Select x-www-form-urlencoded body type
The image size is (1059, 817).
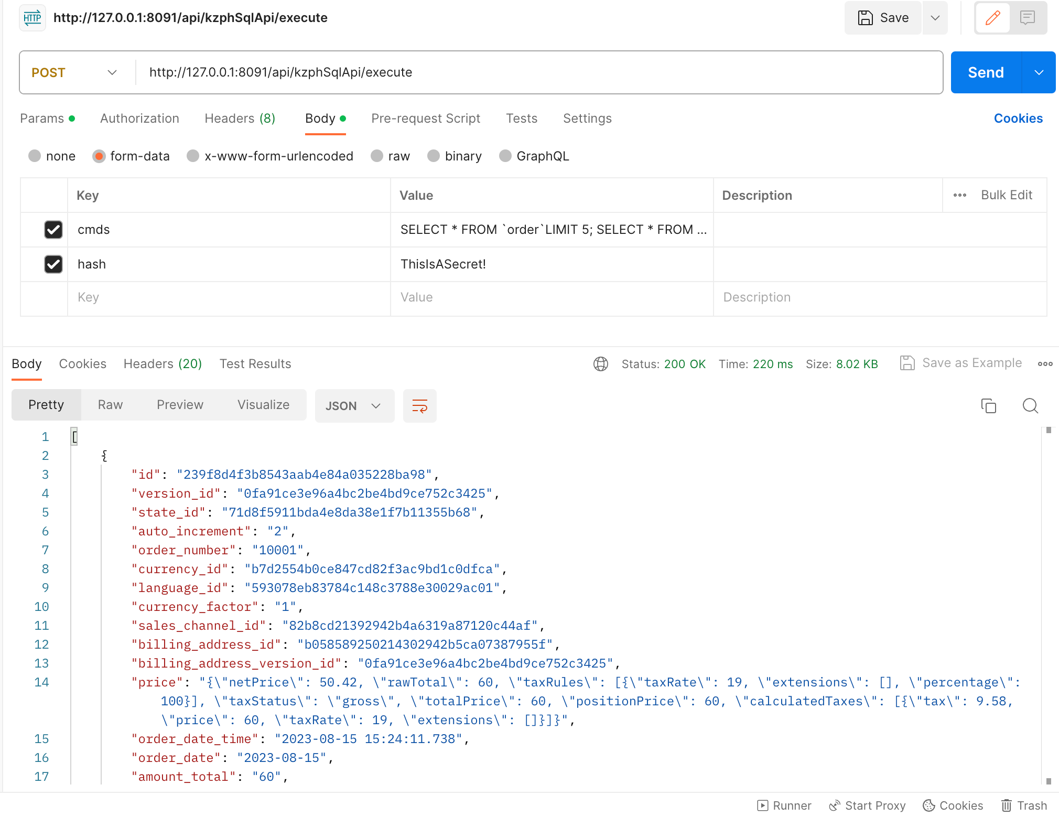coord(193,156)
